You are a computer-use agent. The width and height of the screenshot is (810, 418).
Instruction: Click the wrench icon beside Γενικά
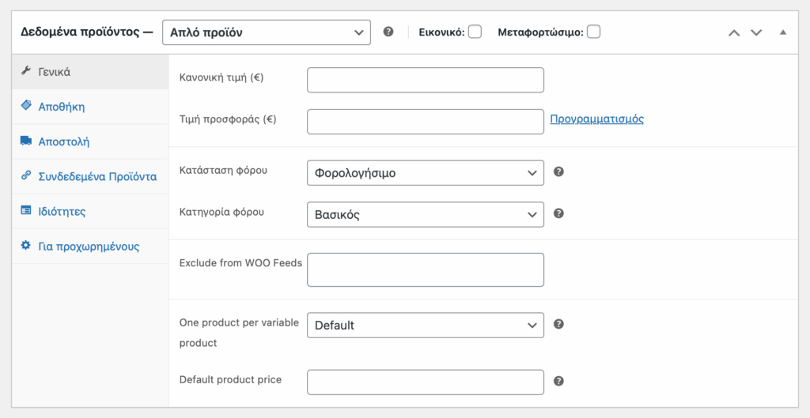pos(26,70)
